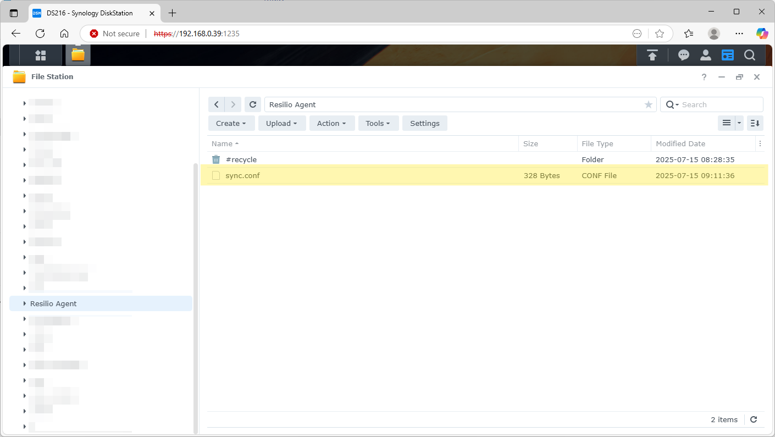Open the notifications bubble in the DSM taskbar
This screenshot has height=437, width=775.
coord(684,55)
